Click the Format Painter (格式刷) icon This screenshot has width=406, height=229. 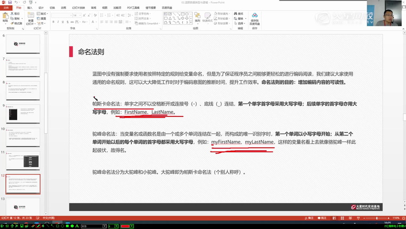coord(17,24)
